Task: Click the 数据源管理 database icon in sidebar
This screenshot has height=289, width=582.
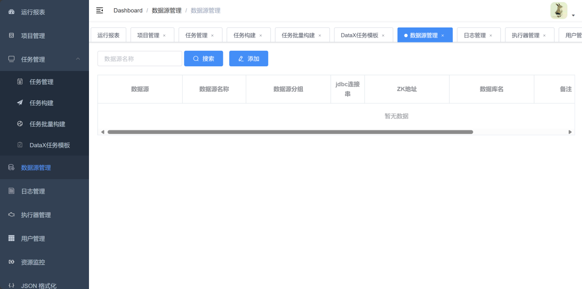Action: (11, 168)
